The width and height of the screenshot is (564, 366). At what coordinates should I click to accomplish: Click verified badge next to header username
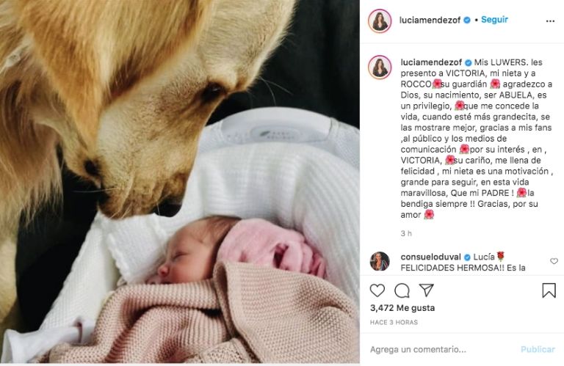tap(467, 20)
